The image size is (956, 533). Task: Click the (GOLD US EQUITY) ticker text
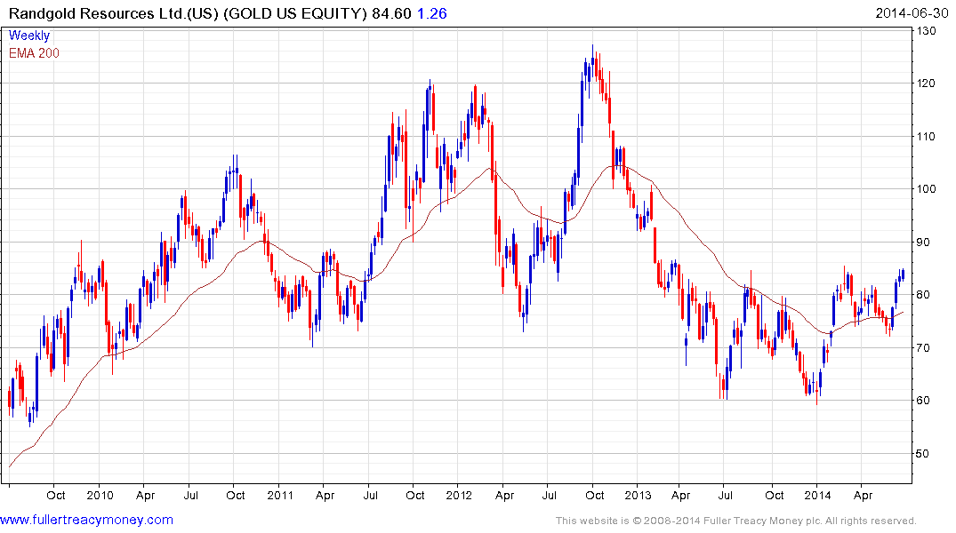tap(296, 13)
